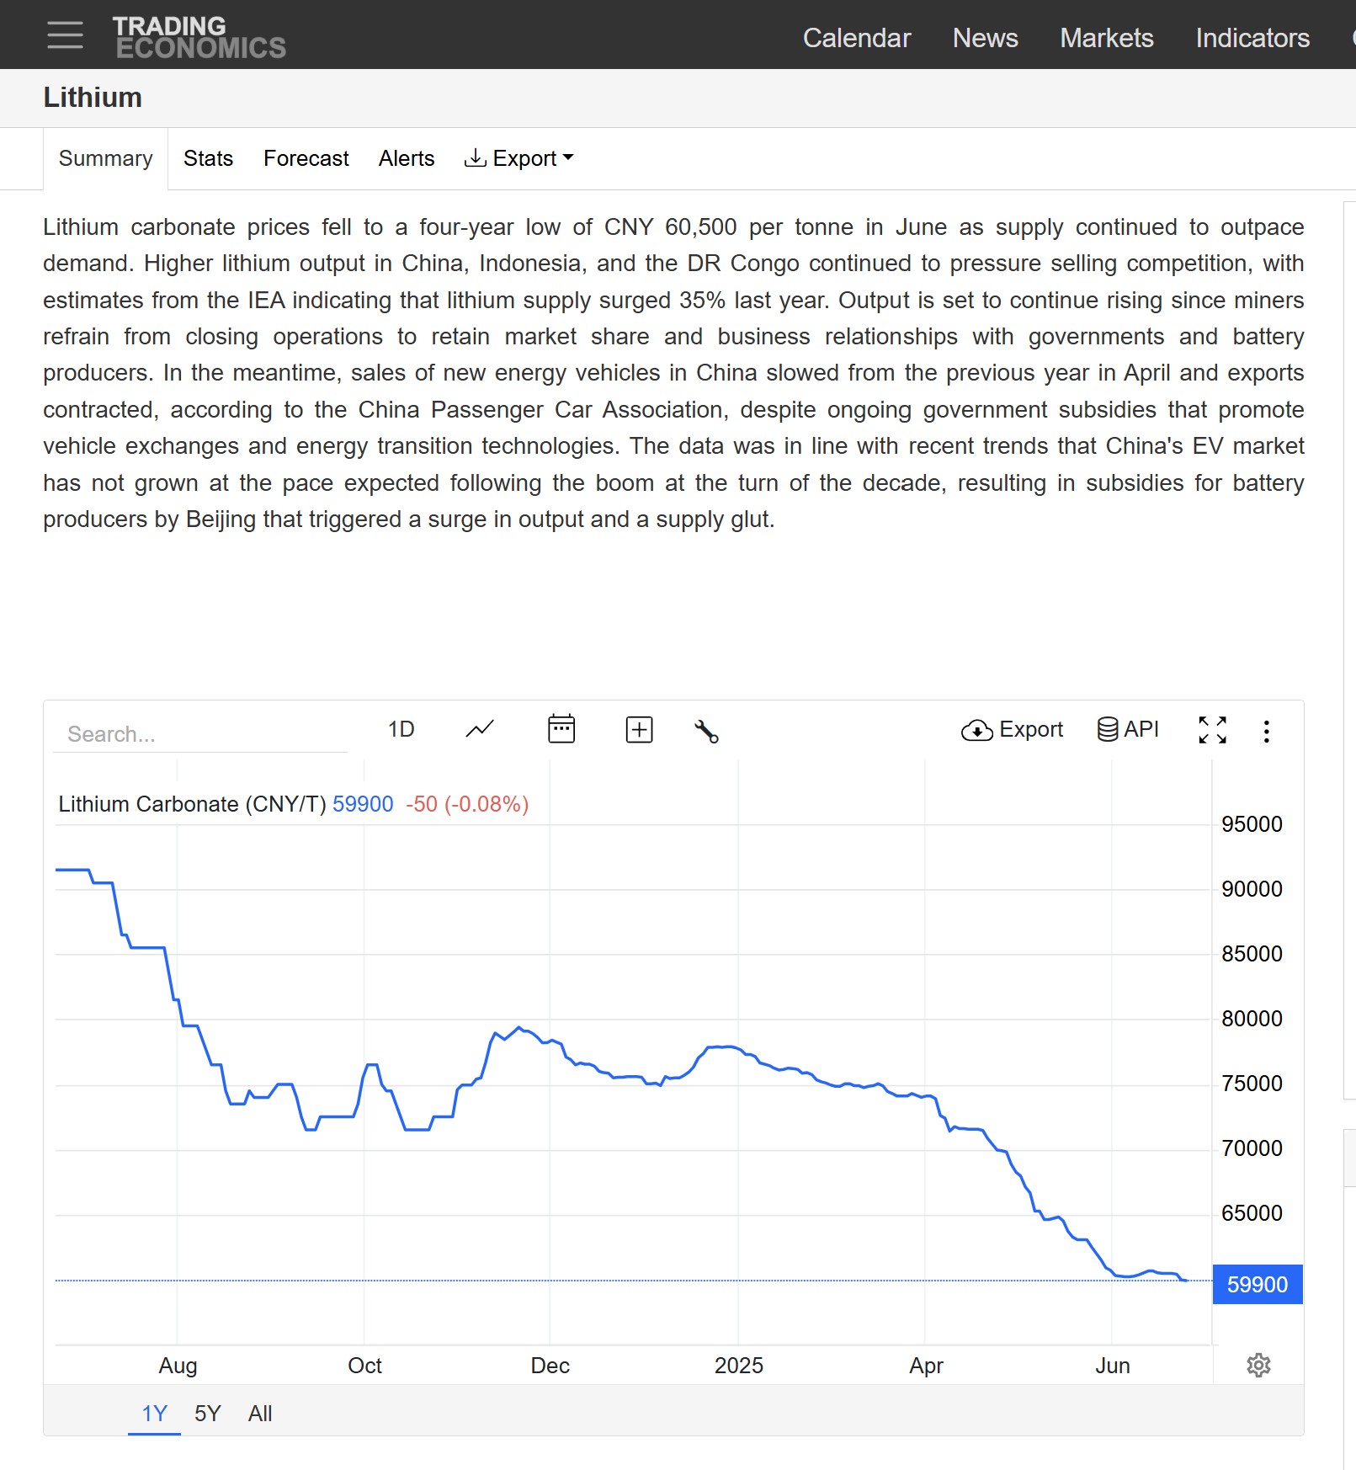Expand the Export dropdown in tab bar

518,158
